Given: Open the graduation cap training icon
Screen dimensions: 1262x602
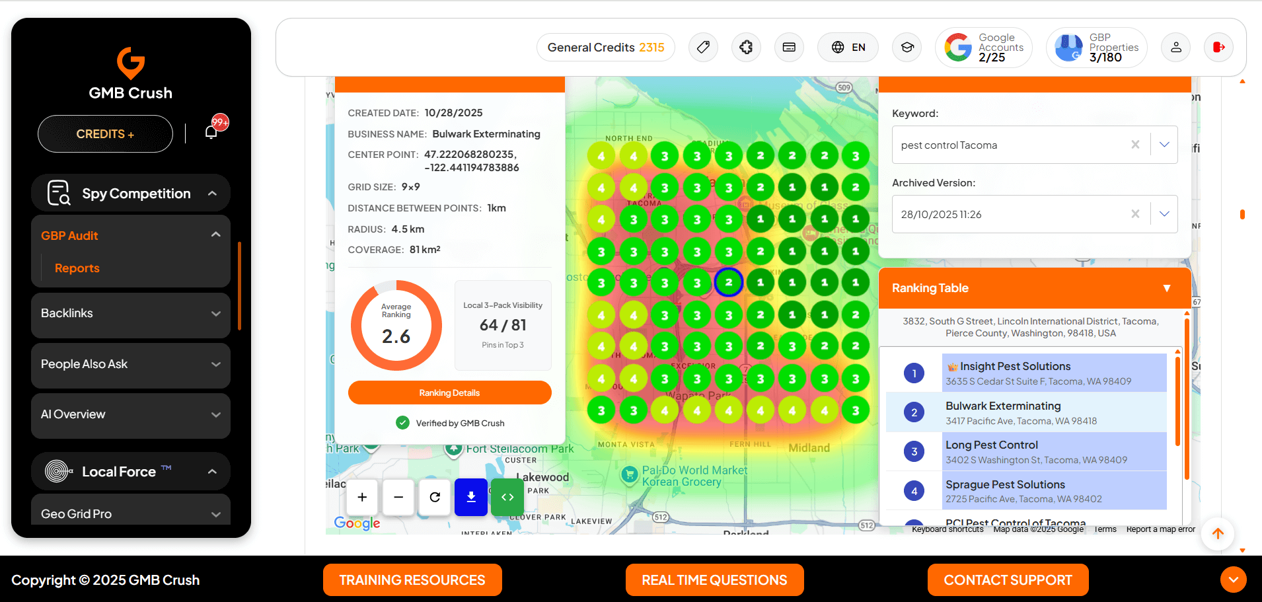Looking at the screenshot, I should (907, 48).
